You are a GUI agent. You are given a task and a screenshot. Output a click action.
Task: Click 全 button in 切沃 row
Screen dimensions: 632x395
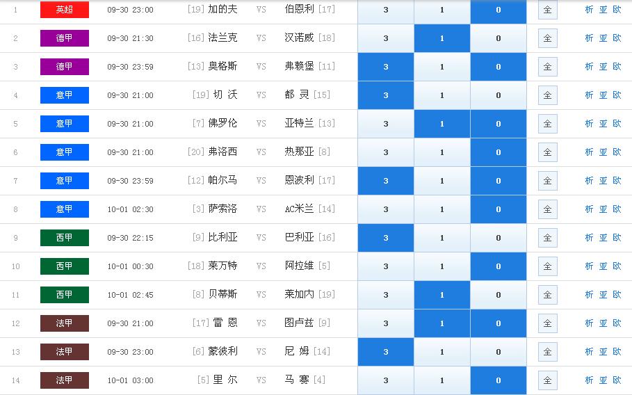(x=548, y=95)
